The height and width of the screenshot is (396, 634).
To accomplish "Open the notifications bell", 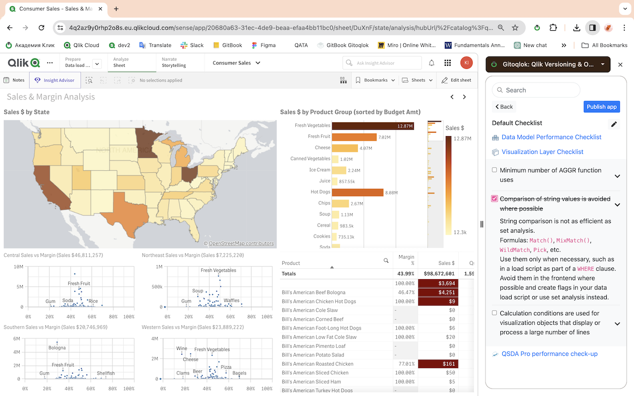I will pyautogui.click(x=431, y=63).
